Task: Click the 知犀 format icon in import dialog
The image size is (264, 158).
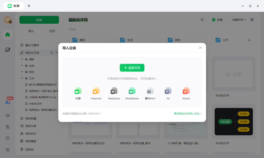Action: point(78,91)
